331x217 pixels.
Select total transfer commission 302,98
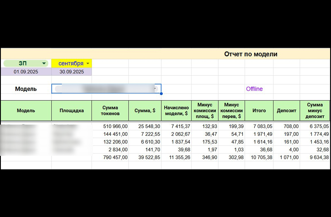click(231, 158)
